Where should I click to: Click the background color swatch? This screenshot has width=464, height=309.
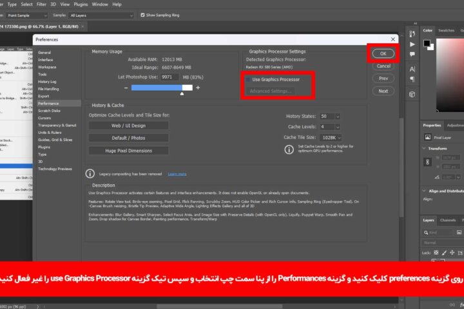click(431, 47)
